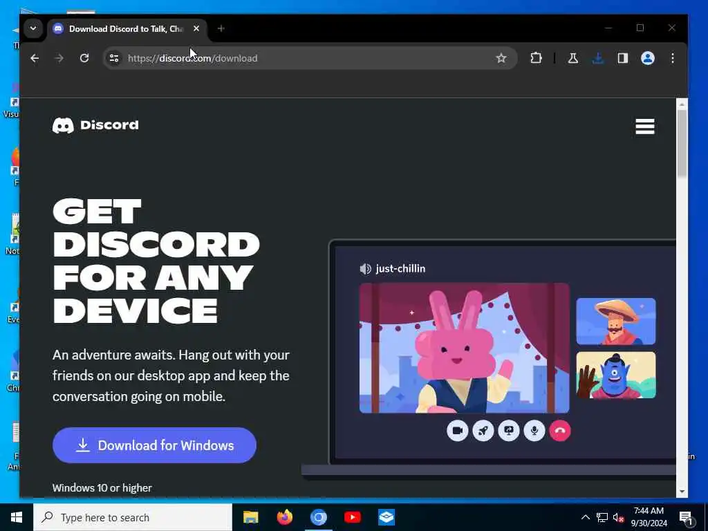708x531 pixels.
Task: Open the Extensions puzzle icon
Action: tap(536, 58)
